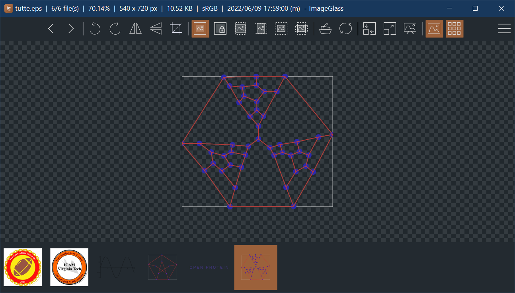Rotate the image counterclockwise
Image resolution: width=515 pixels, height=293 pixels.
click(95, 29)
